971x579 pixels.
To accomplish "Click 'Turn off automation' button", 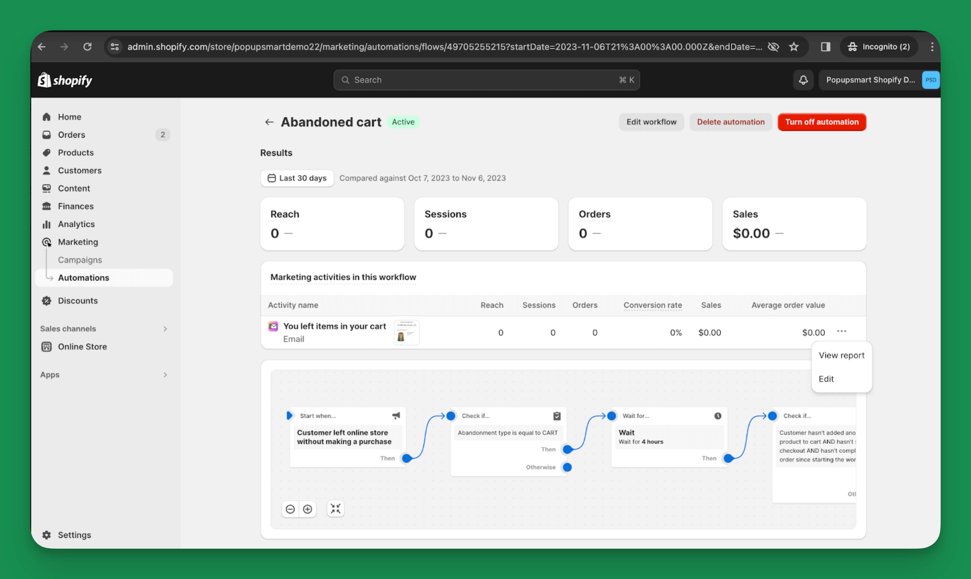I will coord(821,121).
